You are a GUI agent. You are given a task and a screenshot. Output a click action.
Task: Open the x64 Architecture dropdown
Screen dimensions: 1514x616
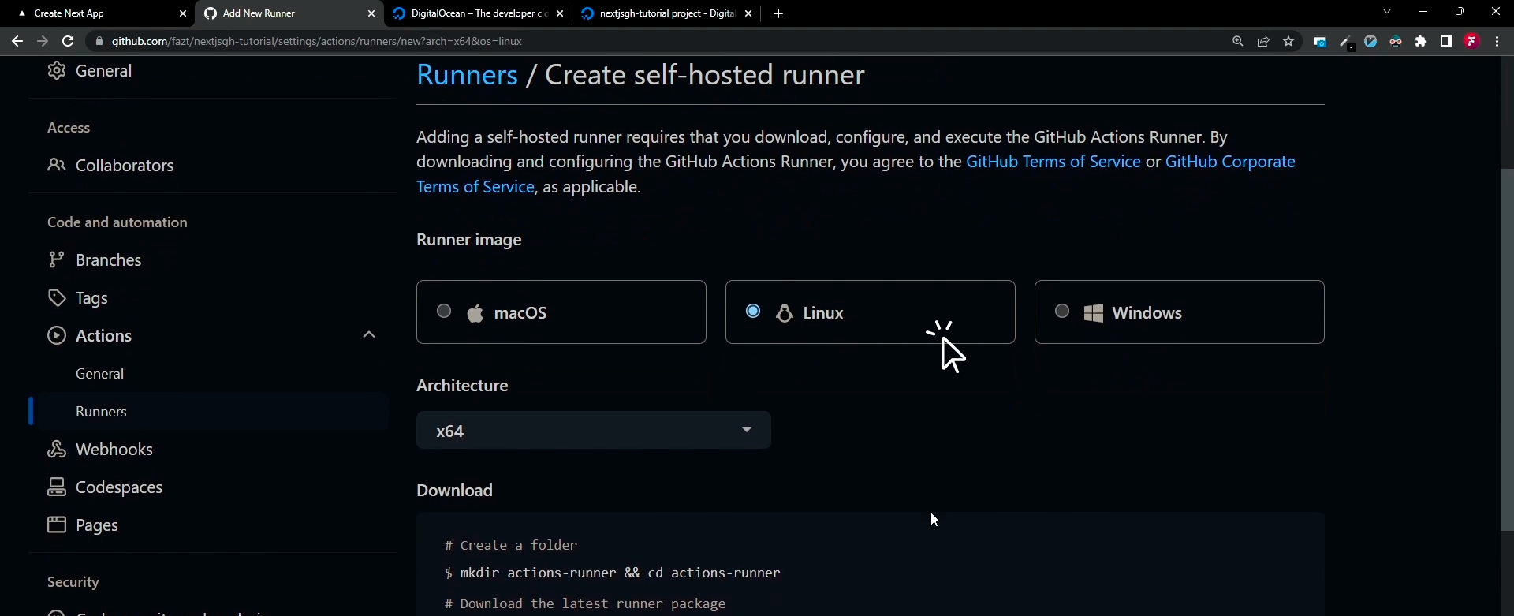593,431
